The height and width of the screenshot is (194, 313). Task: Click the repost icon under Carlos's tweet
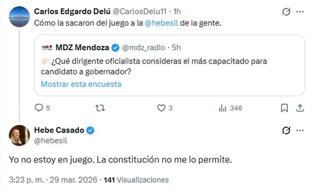point(100,108)
